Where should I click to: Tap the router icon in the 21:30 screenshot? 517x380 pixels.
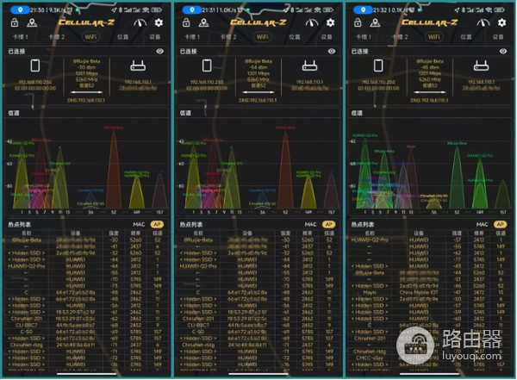point(138,66)
